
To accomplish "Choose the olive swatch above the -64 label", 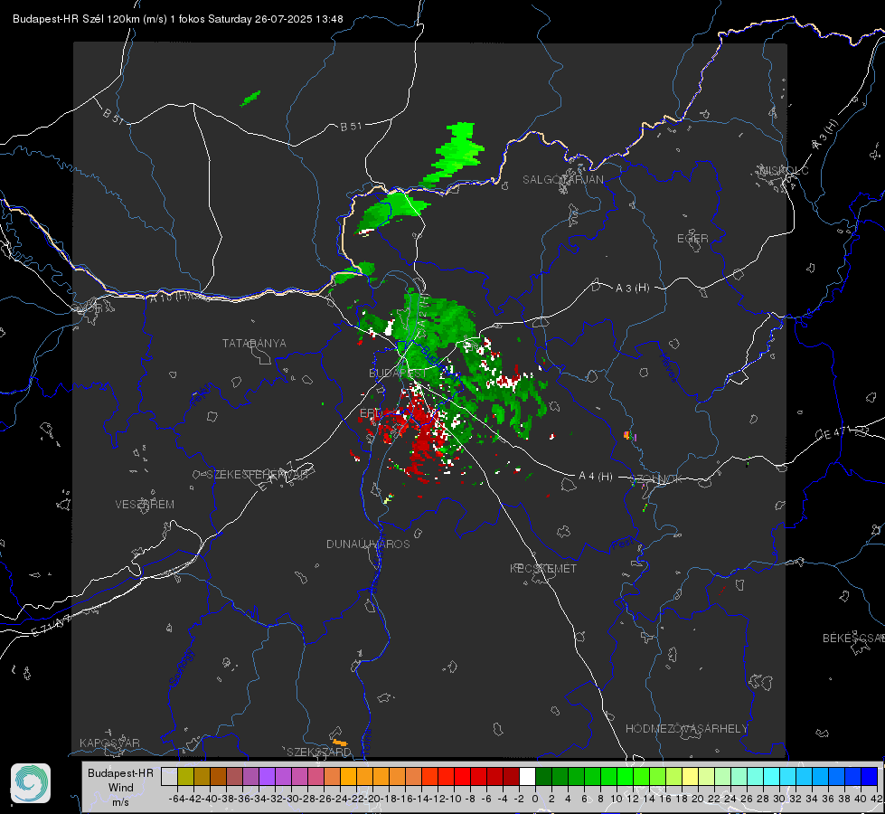I will pyautogui.click(x=185, y=776).
